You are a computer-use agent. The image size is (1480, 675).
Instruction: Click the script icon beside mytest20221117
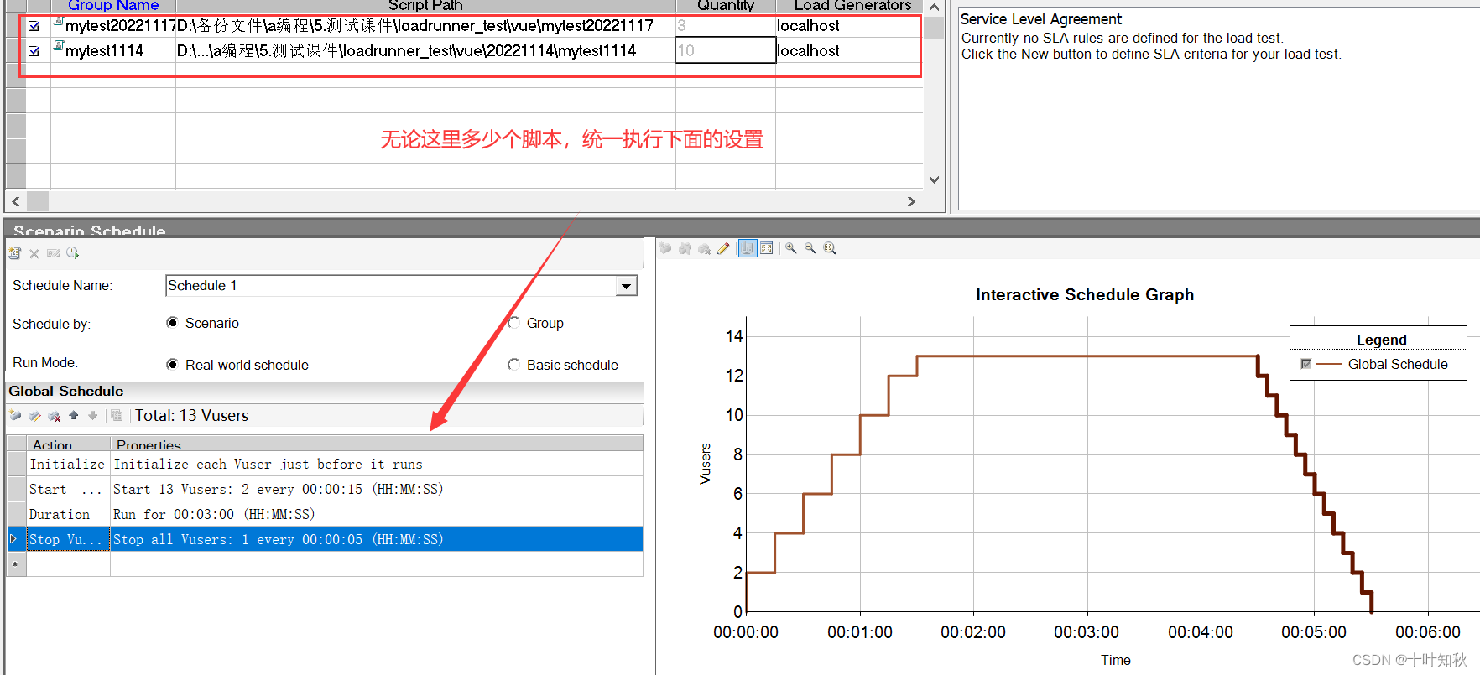tap(58, 22)
